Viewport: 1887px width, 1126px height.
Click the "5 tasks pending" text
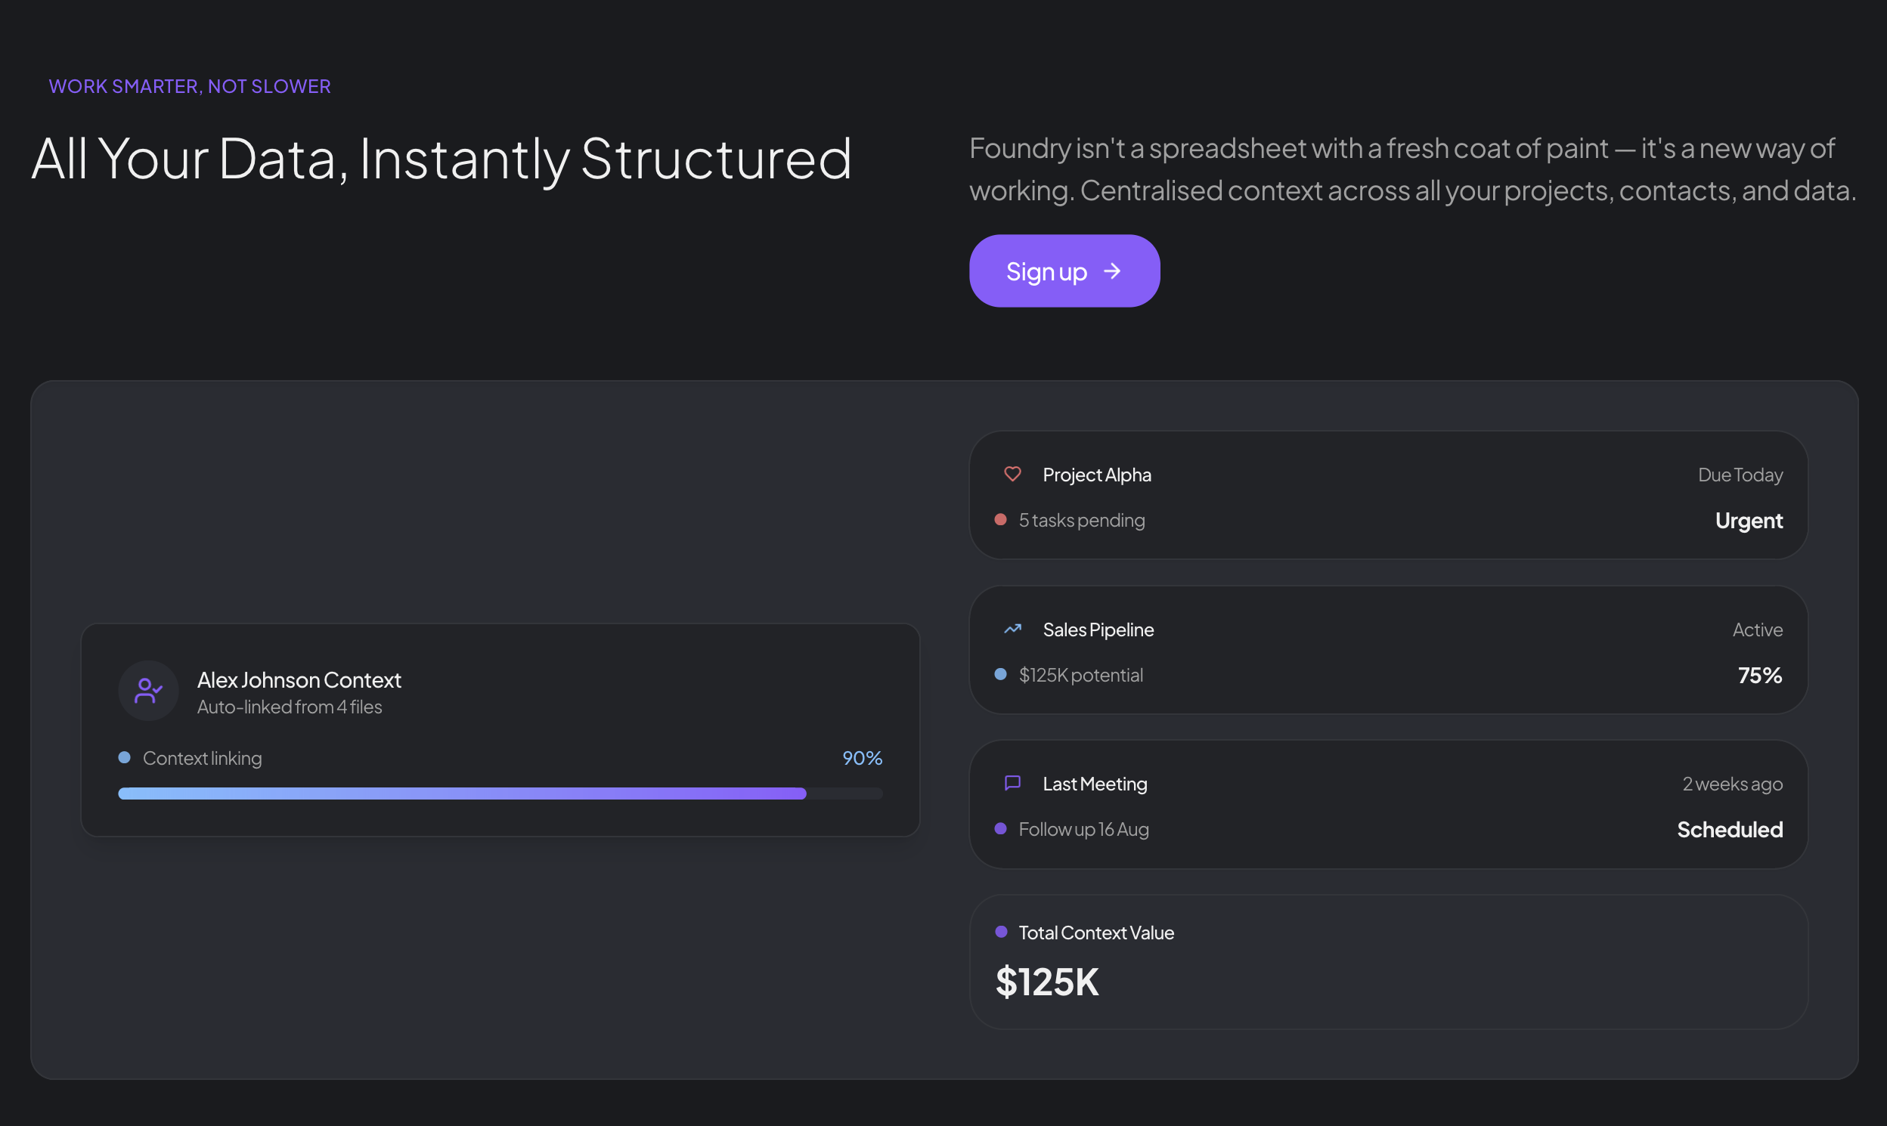point(1082,521)
